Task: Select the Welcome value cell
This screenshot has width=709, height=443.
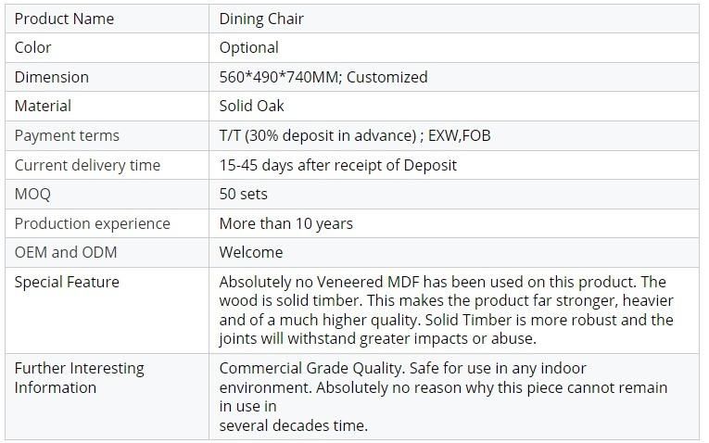Action: 454,252
